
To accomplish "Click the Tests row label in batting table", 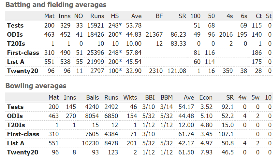I will click(15, 25).
